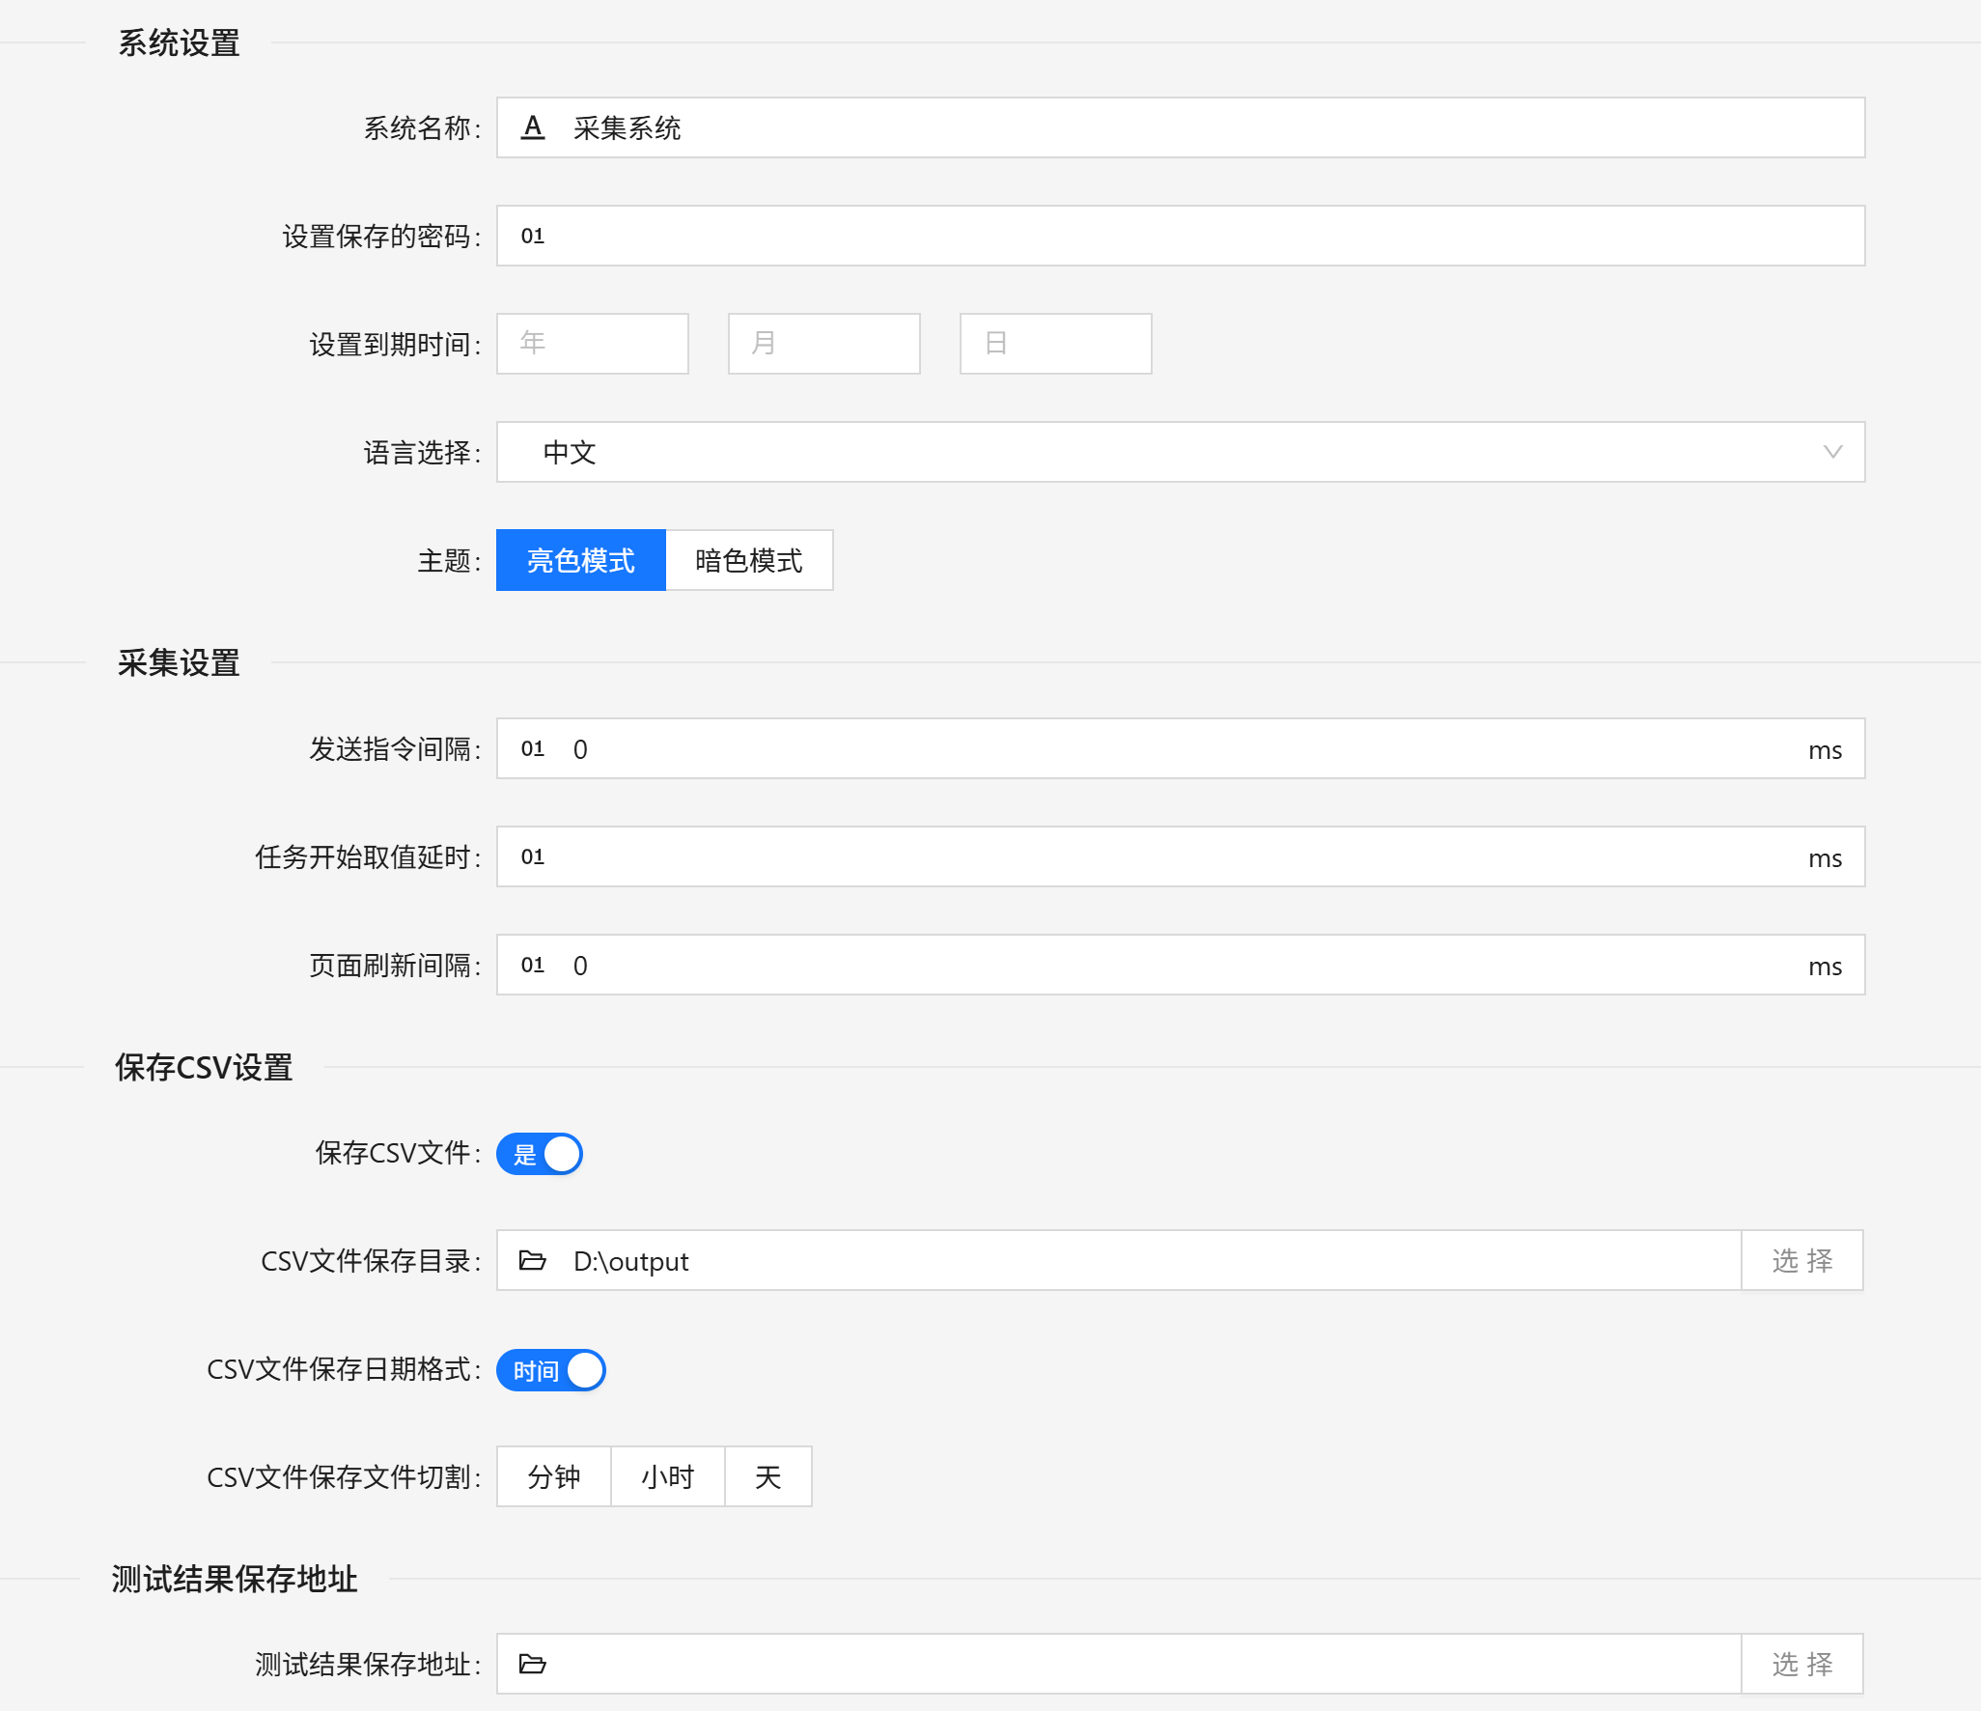Toggle the CSV date format 时间 switch
Image resolution: width=1981 pixels, height=1711 pixels.
click(x=550, y=1369)
